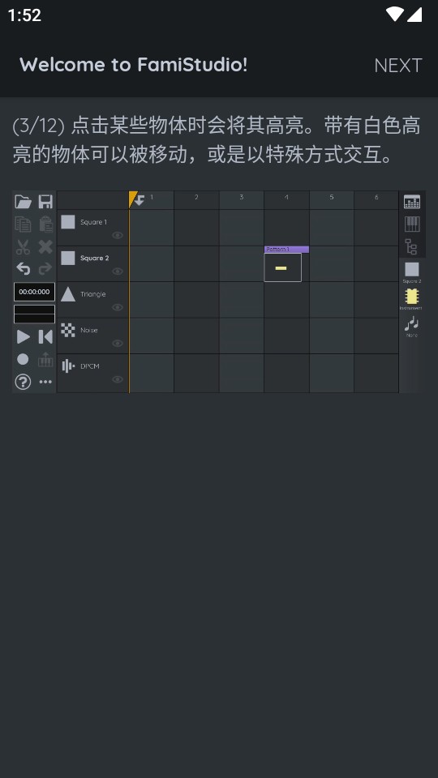Click the DPCM track name
The height and width of the screenshot is (778, 438).
click(90, 366)
